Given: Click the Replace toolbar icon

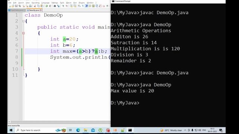Looking at the screenshot, I should pyautogui.click(x=58, y=6).
